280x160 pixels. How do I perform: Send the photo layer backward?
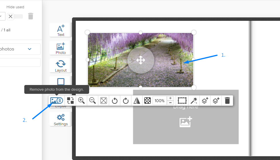(x=216, y=101)
